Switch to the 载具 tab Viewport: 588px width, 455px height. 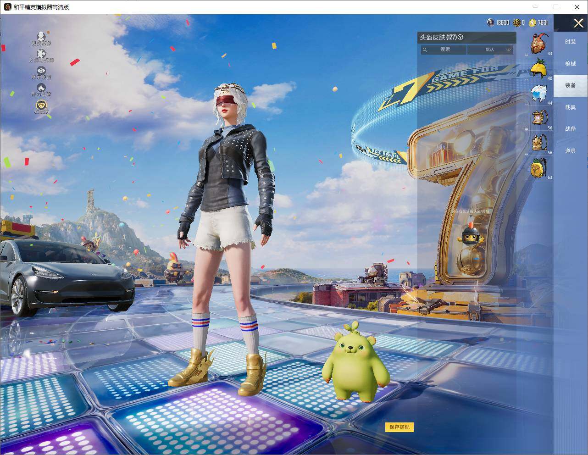(x=570, y=107)
